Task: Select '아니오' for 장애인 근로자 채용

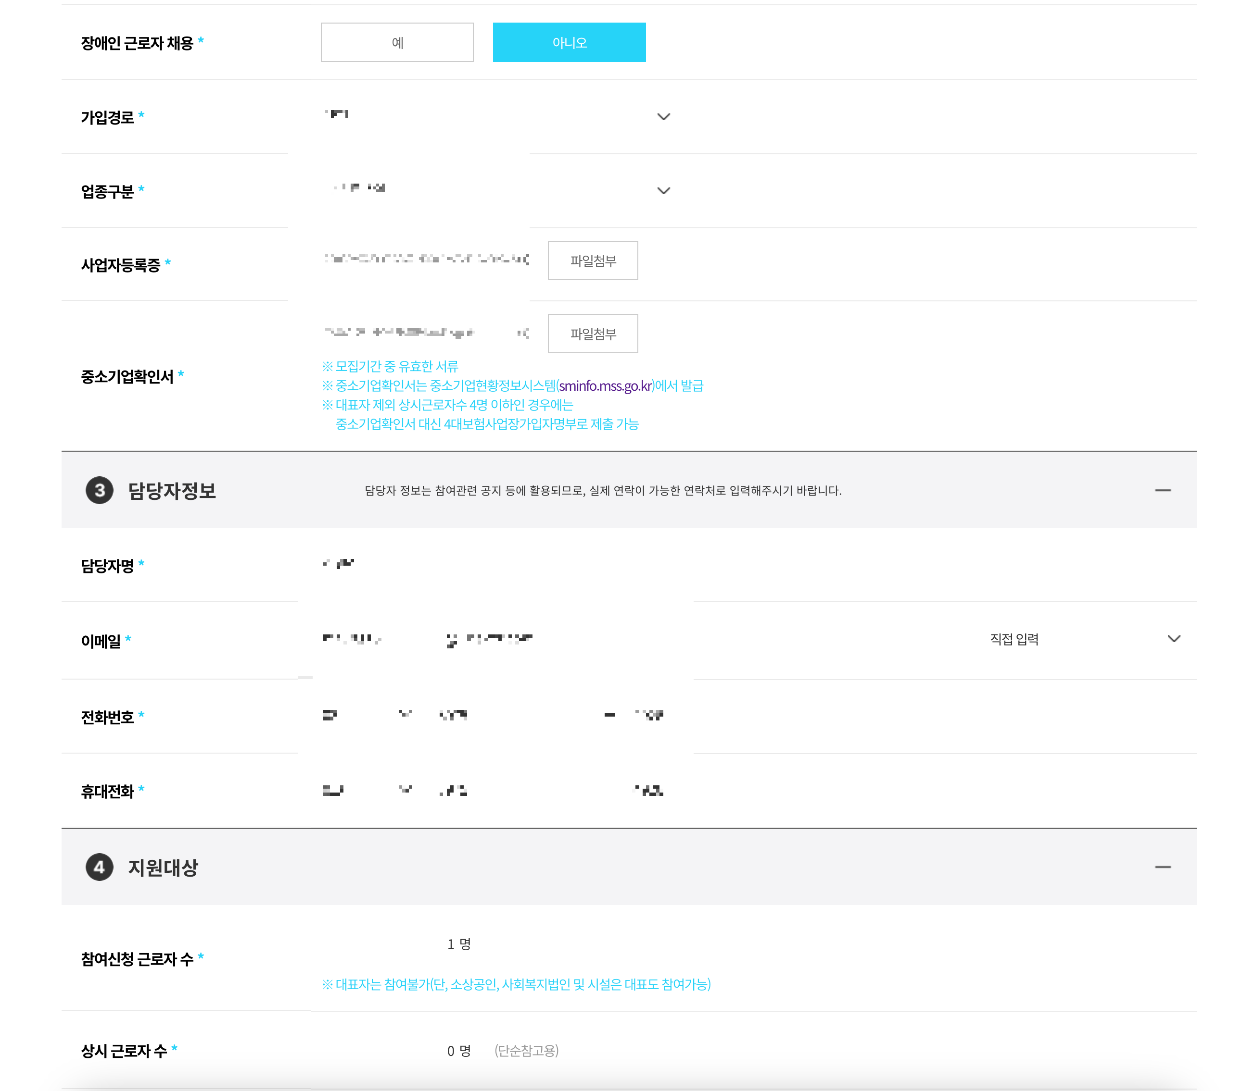Action: 569,42
